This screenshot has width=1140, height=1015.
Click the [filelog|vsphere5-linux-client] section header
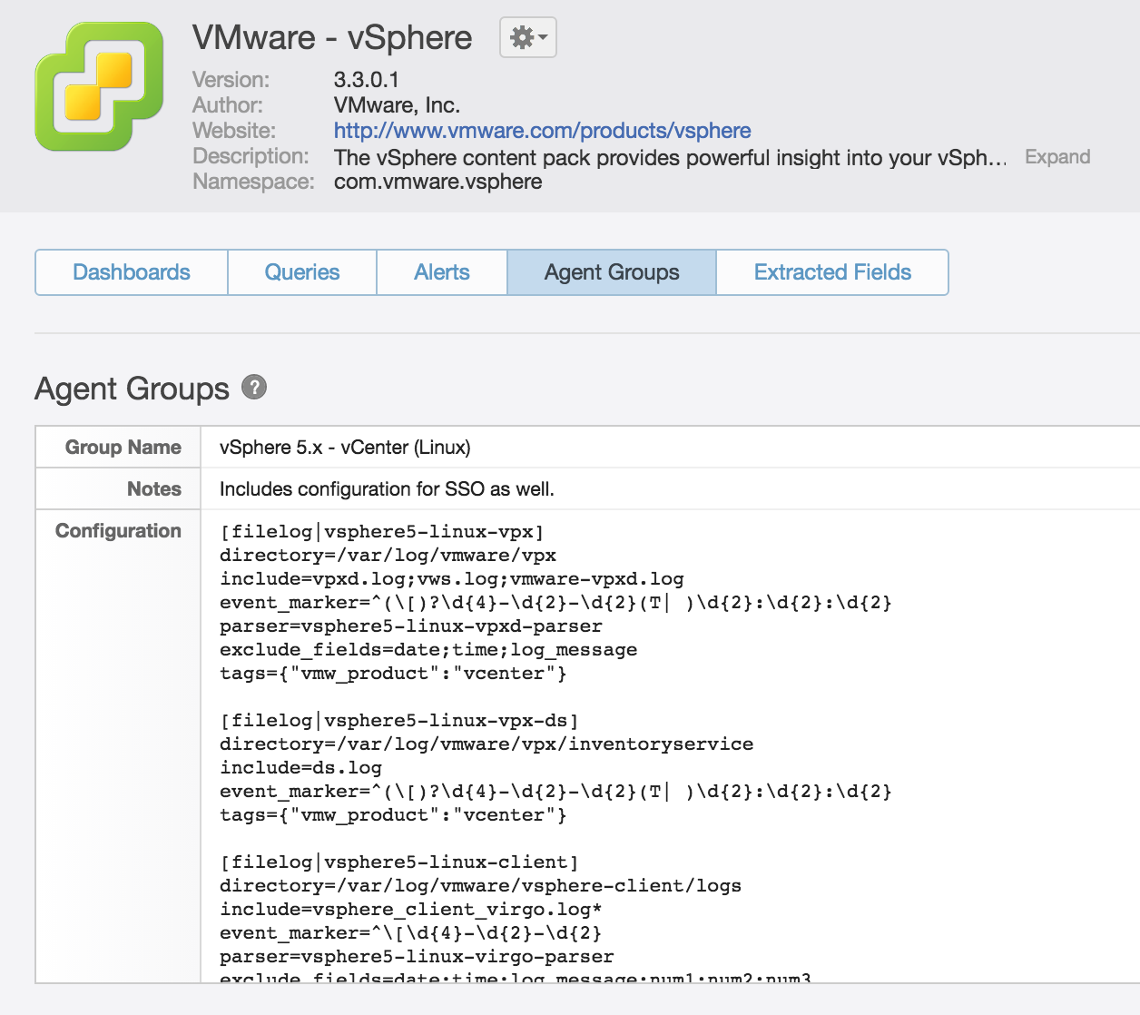398,862
